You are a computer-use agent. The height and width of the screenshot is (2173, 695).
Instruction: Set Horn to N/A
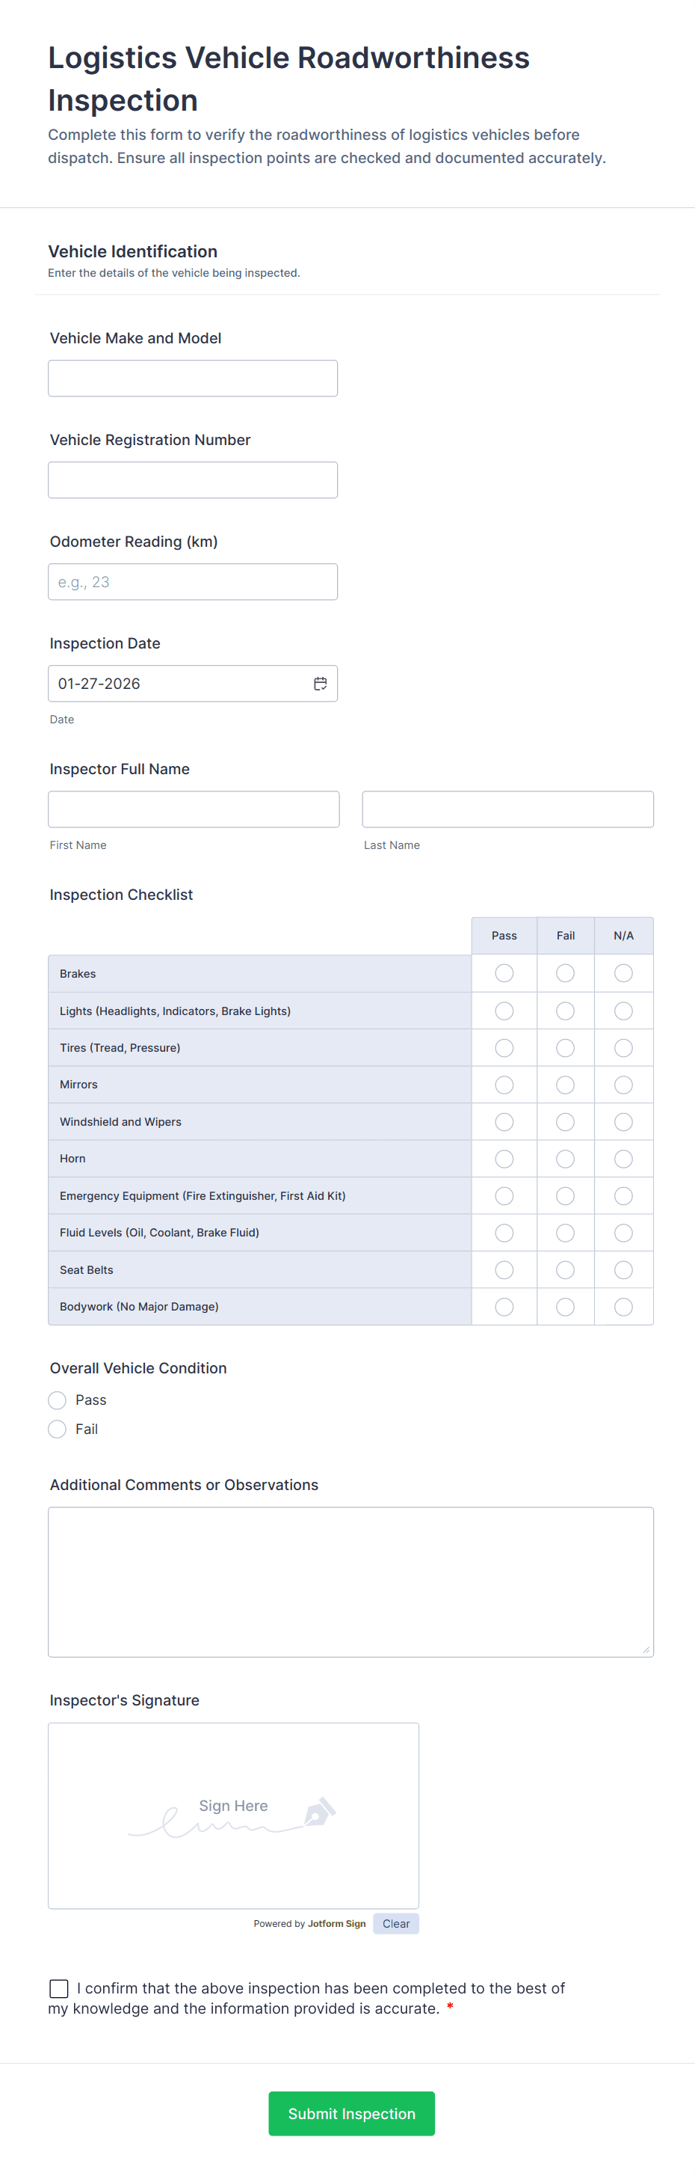(623, 1158)
